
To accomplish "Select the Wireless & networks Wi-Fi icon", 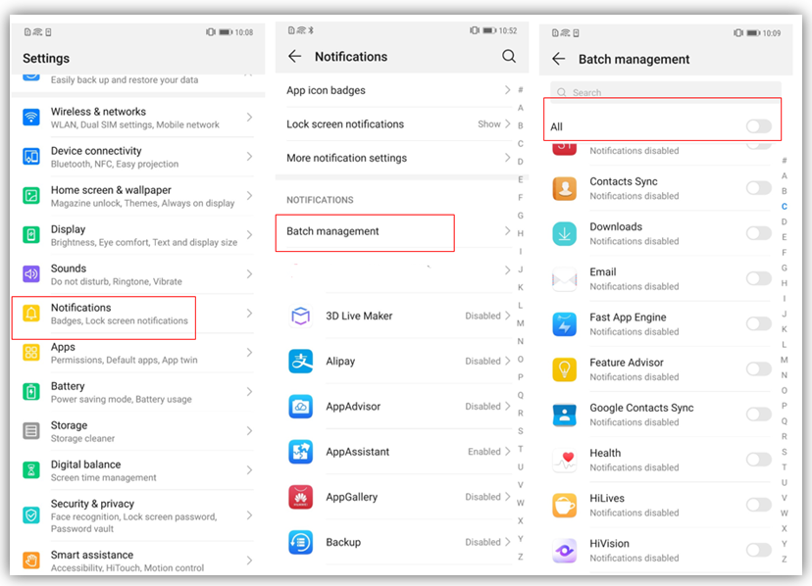I will click(x=31, y=118).
